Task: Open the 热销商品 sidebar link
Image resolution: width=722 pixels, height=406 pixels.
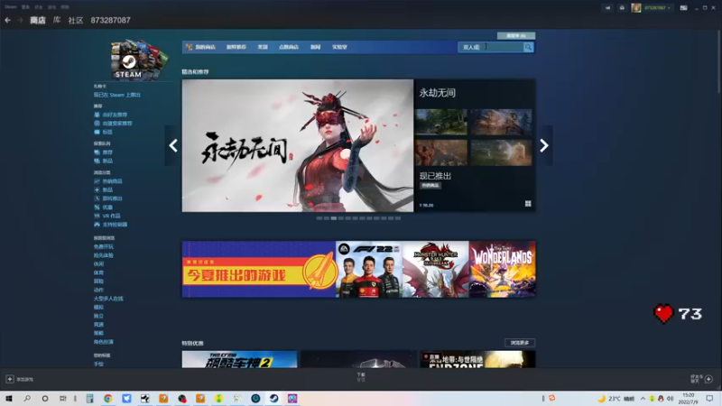Action: click(x=112, y=181)
